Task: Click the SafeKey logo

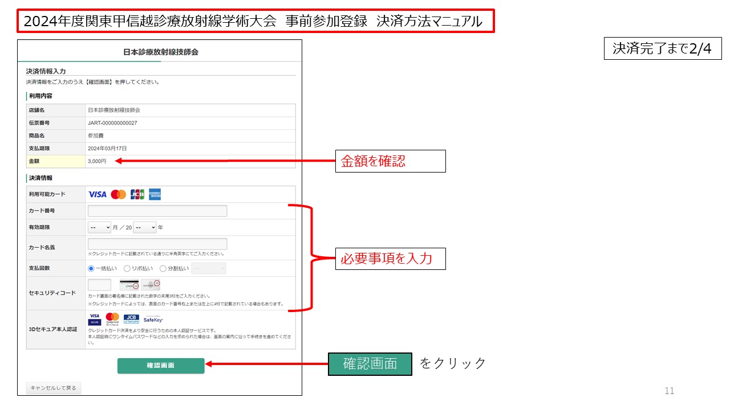Action: pos(153,319)
